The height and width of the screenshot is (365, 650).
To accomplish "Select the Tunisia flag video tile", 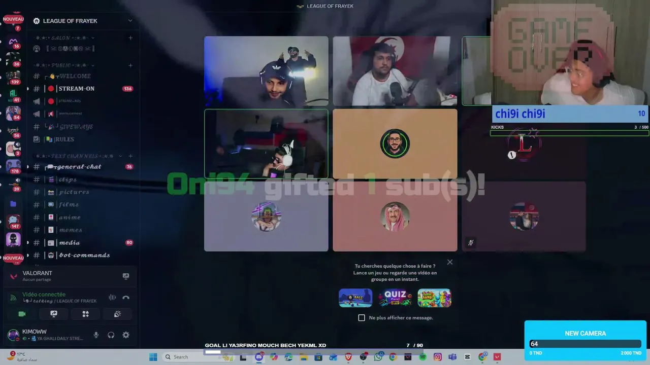I will (x=395, y=71).
